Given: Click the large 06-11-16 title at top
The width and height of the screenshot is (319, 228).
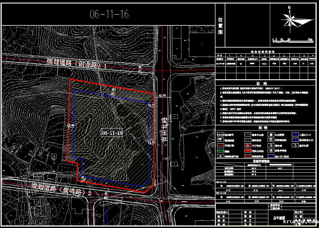Looking at the screenshot, I should 109,15.
